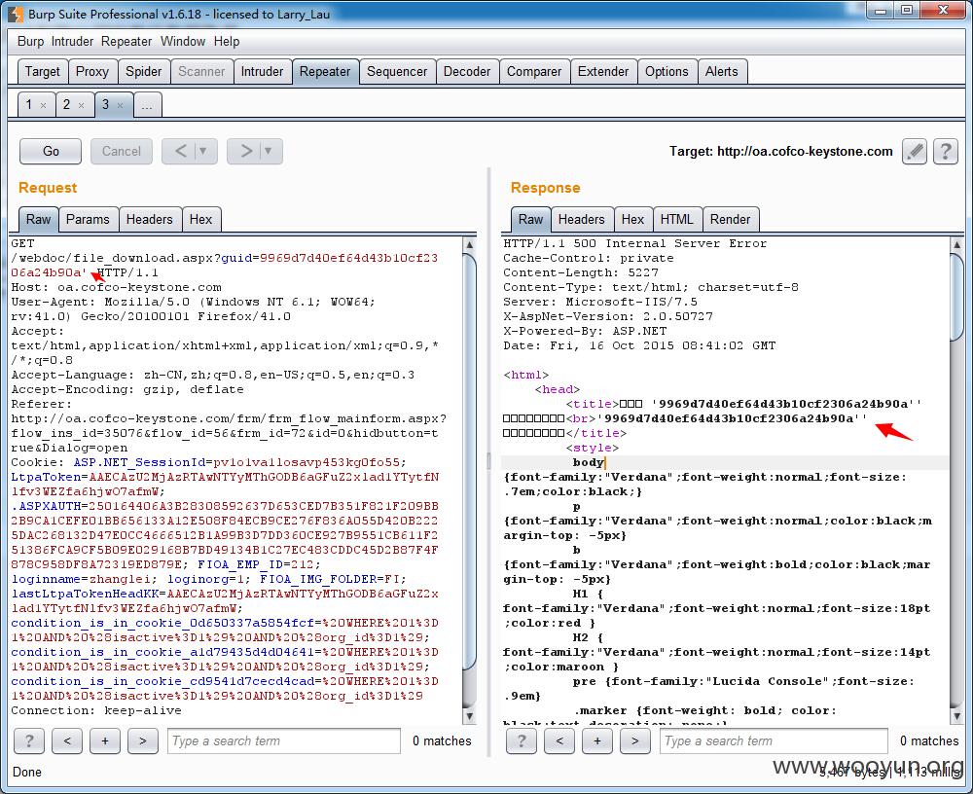
Task: Focus the request search term field
Action: [283, 740]
